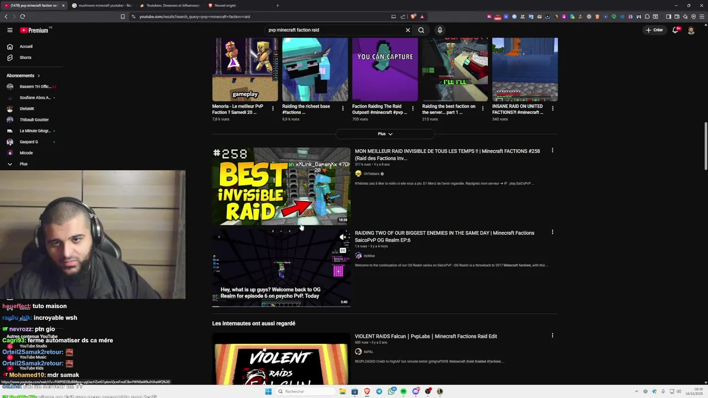Open a new browser tab with plus
This screenshot has width=708, height=398.
coord(278,6)
